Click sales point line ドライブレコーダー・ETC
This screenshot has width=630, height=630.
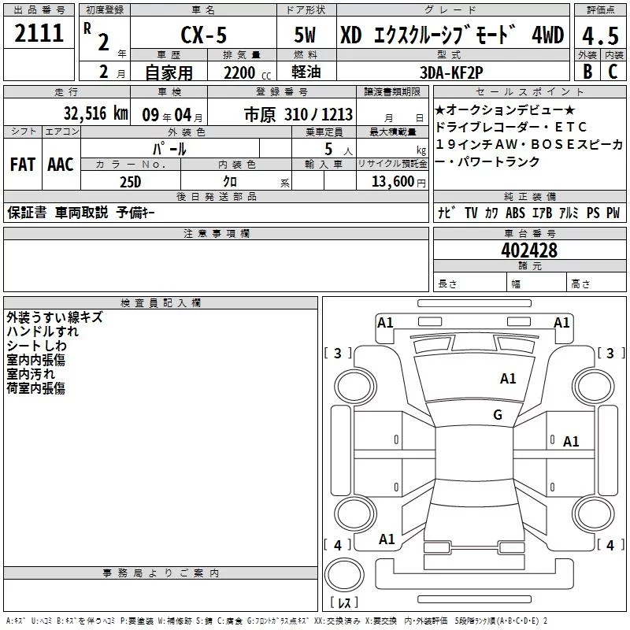(511, 127)
